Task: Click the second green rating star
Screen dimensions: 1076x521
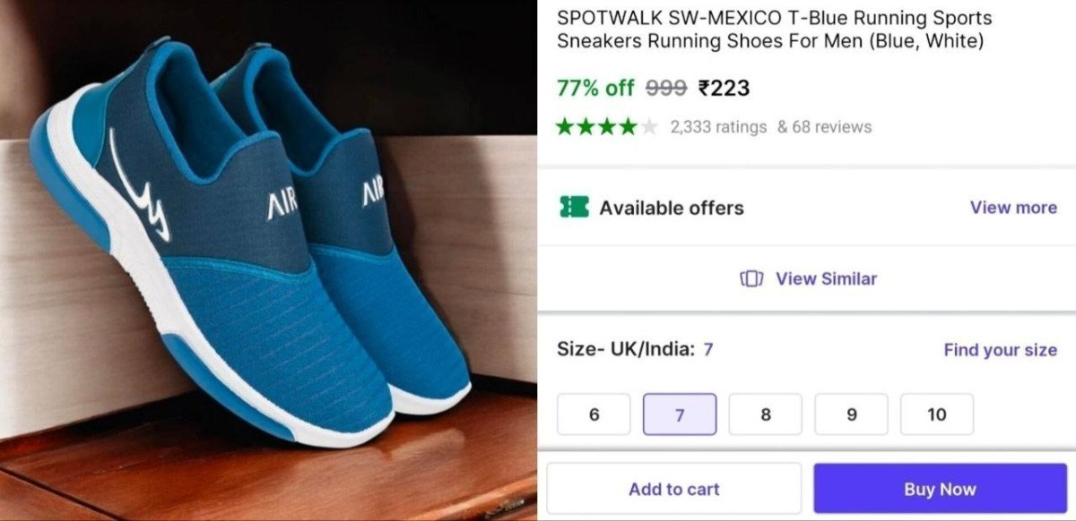Action: click(584, 126)
